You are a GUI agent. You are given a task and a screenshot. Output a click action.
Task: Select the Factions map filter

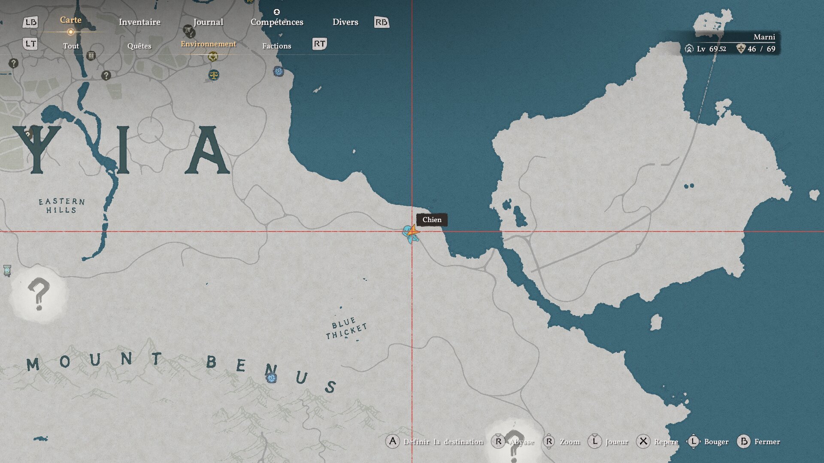pos(276,46)
